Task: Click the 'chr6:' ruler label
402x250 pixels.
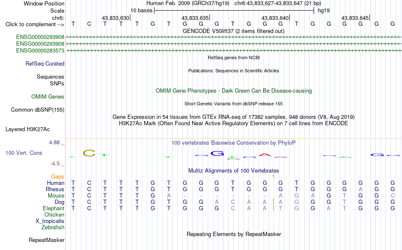Action: coord(58,18)
